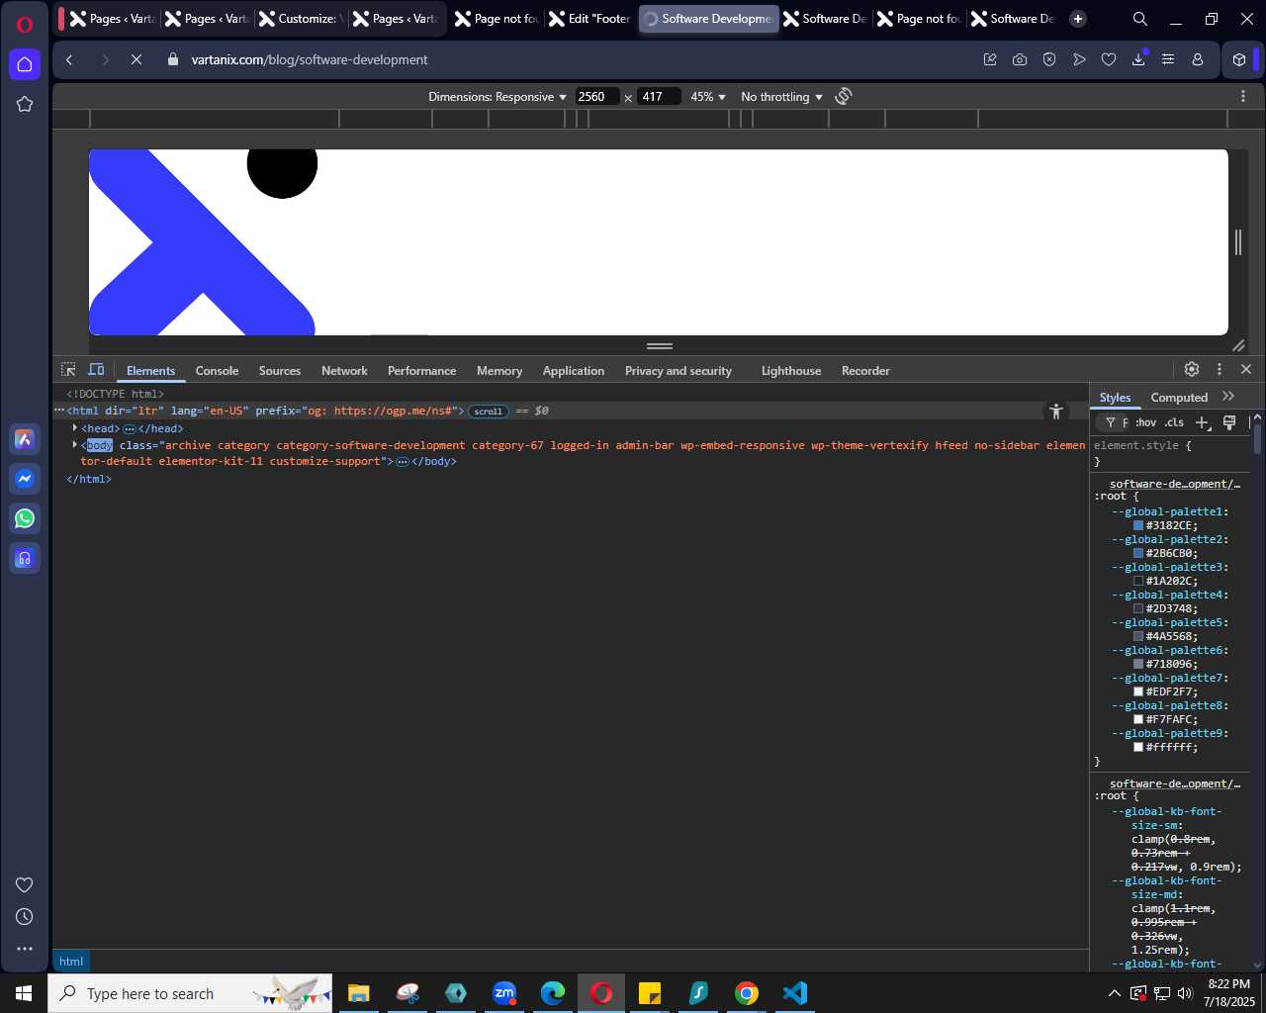Screen dimensions: 1266x1013
Task: Close the DevTools panel
Action: pos(1246,369)
